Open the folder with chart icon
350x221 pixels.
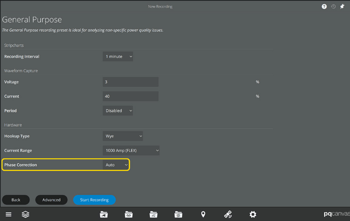tap(153, 214)
